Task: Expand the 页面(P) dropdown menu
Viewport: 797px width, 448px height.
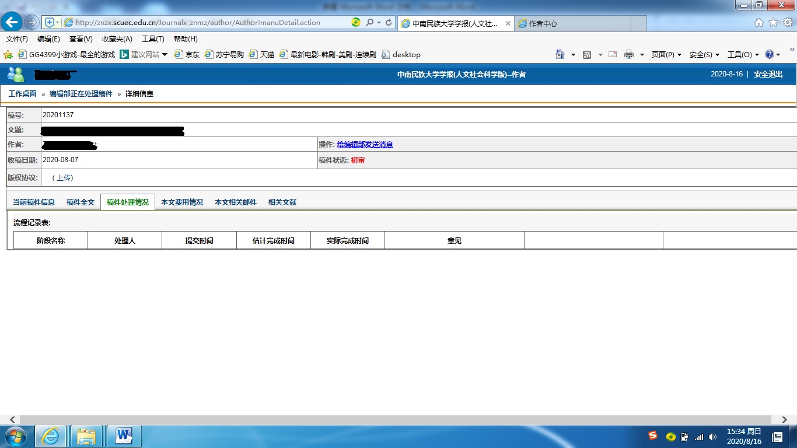Action: [x=666, y=54]
